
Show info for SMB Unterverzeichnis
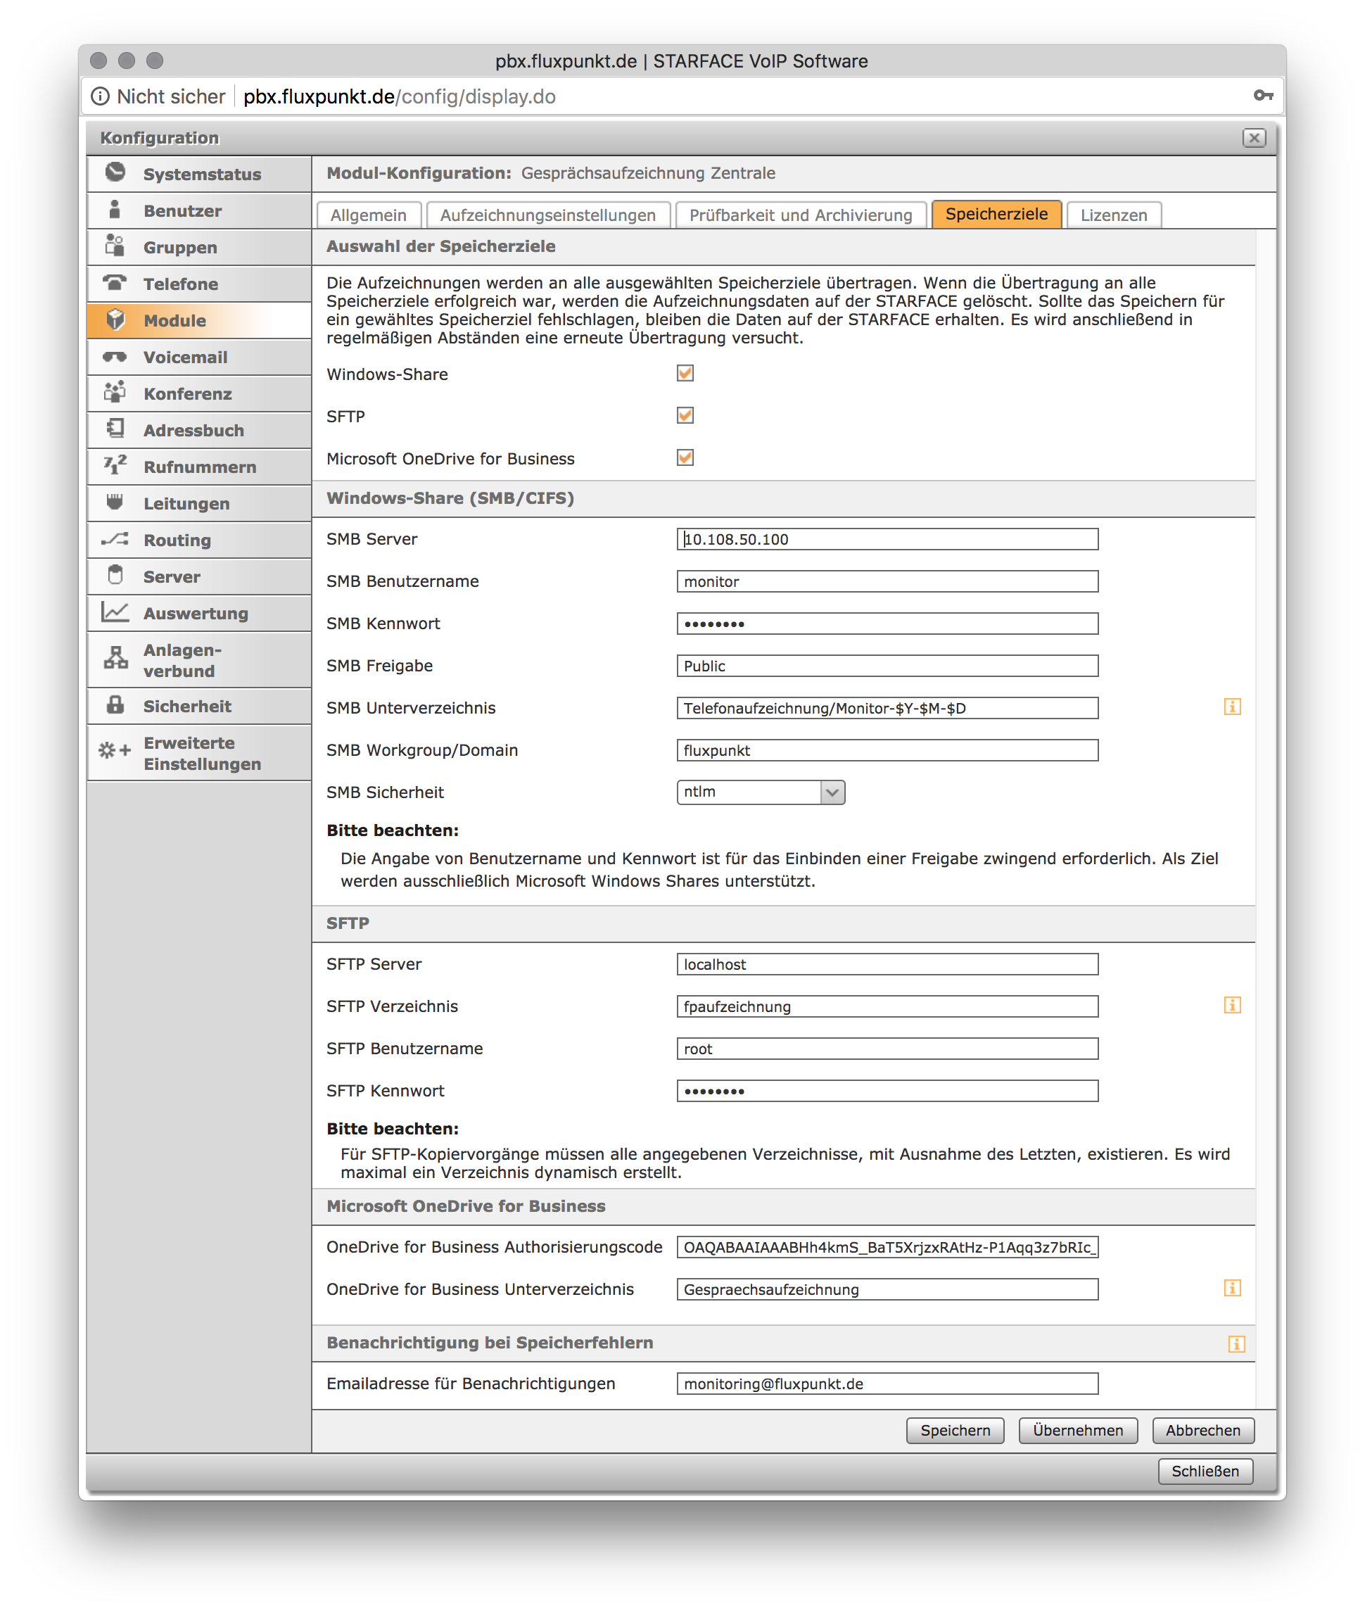tap(1233, 707)
